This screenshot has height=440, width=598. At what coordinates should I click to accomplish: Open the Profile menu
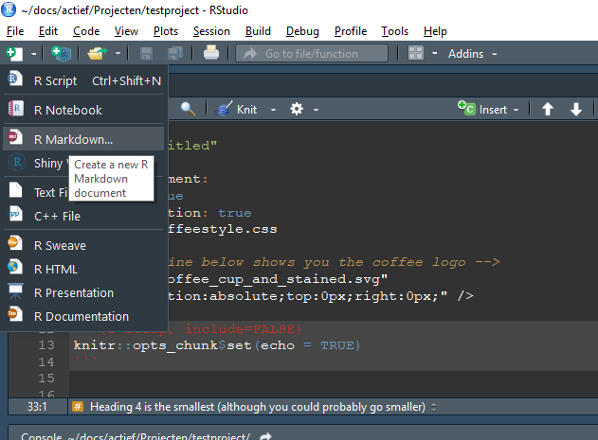coord(351,31)
